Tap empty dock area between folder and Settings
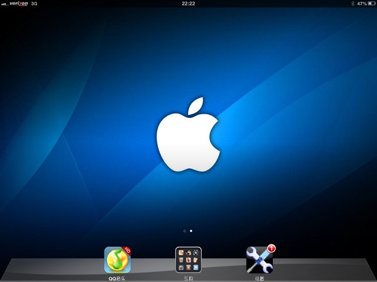The height and width of the screenshot is (282, 377). [x=224, y=264]
